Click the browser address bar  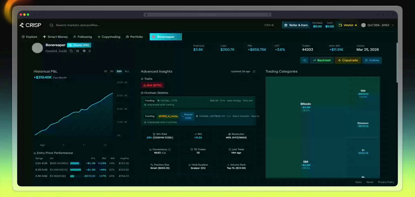coord(207,14)
